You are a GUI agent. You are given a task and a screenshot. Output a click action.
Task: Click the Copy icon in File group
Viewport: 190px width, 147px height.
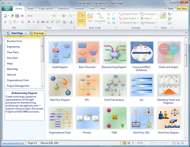(x=10, y=22)
